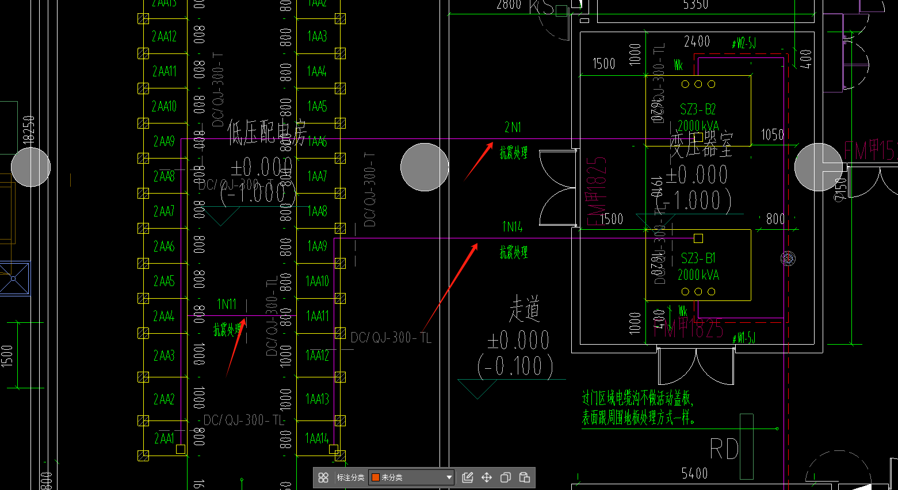Image resolution: width=898 pixels, height=490 pixels.
Task: Click cabinet label 1AA10
Action: [x=318, y=281]
